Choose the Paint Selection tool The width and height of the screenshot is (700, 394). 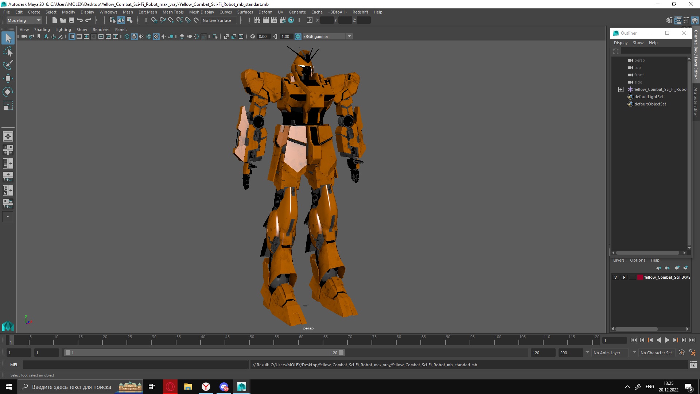tap(8, 65)
